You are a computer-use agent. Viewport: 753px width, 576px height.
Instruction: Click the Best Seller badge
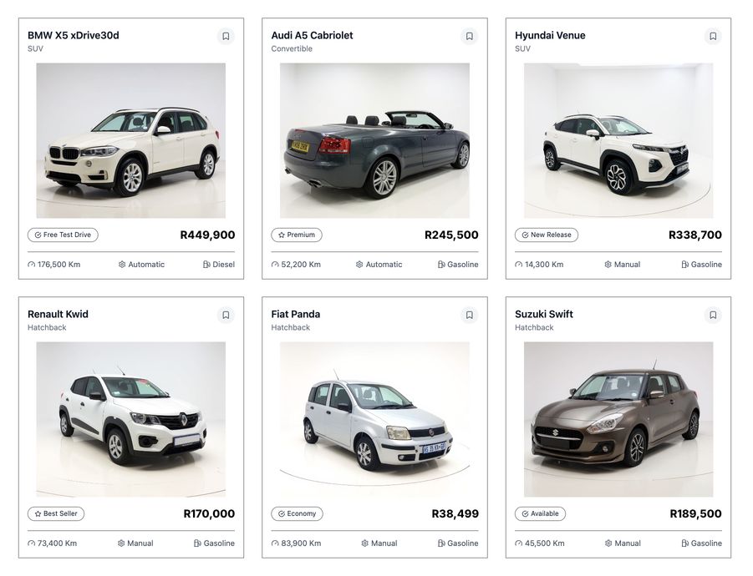pyautogui.click(x=56, y=514)
